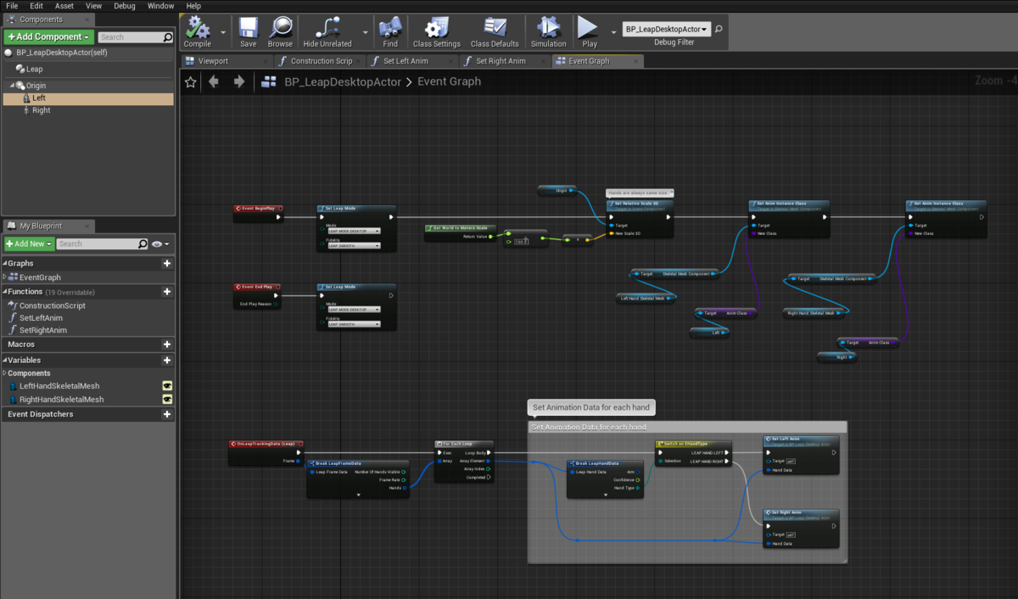The width and height of the screenshot is (1018, 599).
Task: Click the Hide Unrelated toolbar icon
Action: pyautogui.click(x=327, y=28)
